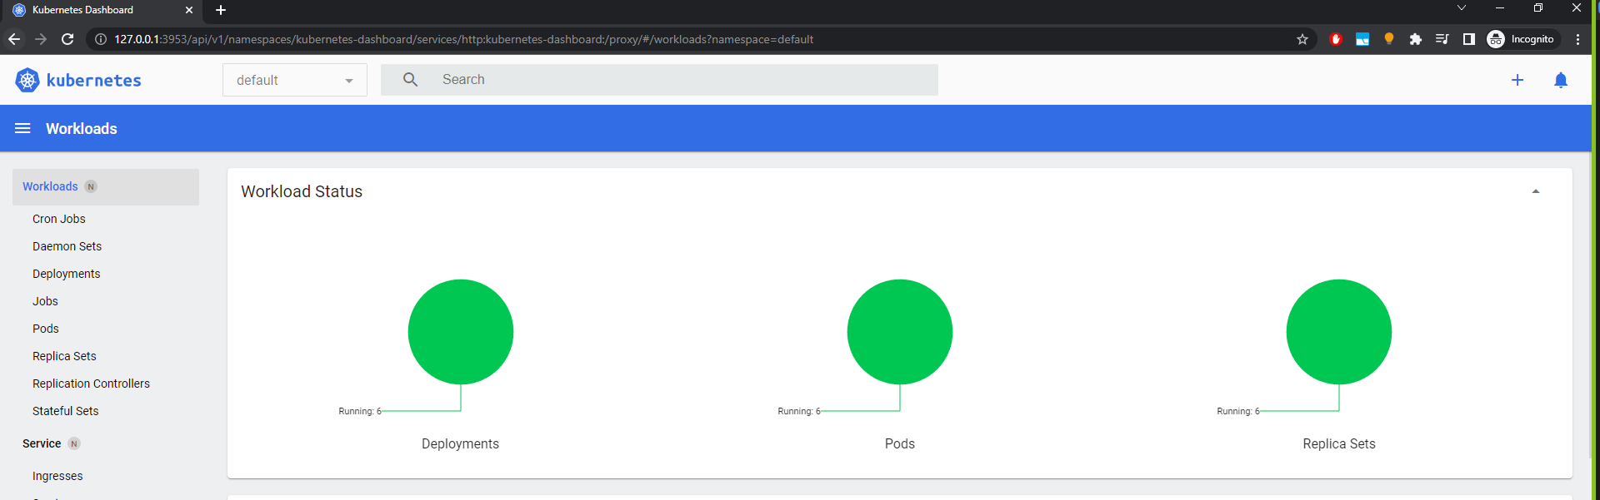
Task: Open Pods in the sidebar
Action: tap(46, 329)
